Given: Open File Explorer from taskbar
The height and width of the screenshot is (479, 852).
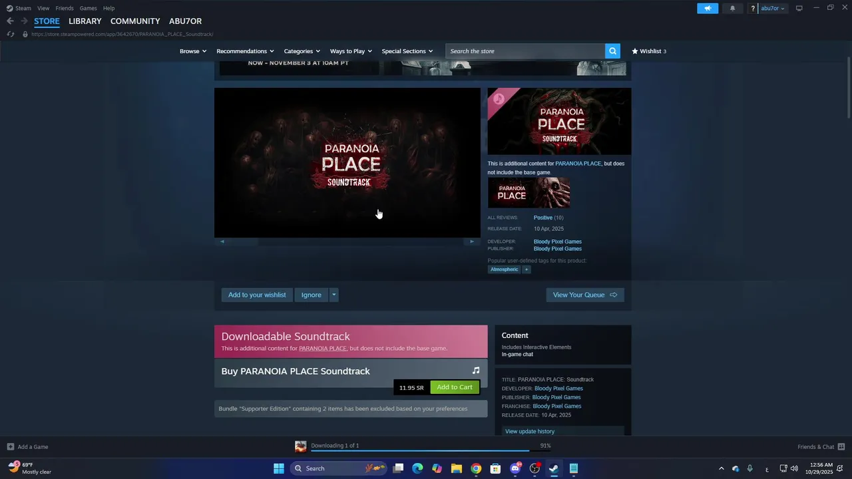Looking at the screenshot, I should (x=457, y=468).
